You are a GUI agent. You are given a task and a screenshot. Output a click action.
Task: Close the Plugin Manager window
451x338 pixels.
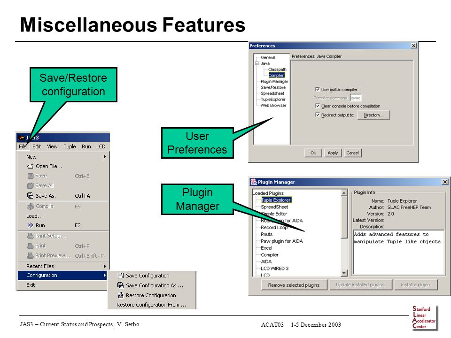coord(445,182)
